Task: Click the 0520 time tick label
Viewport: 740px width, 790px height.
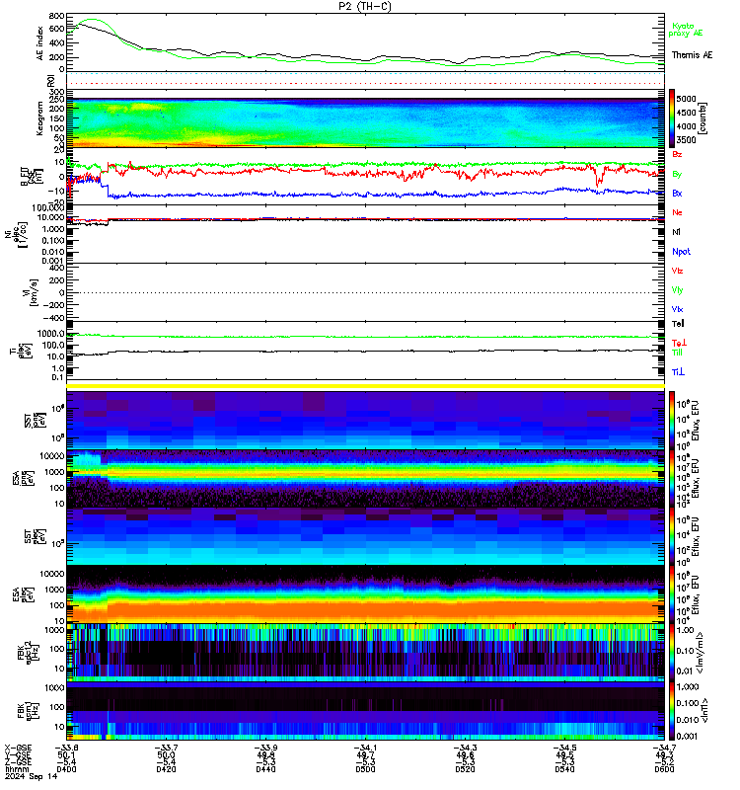Action: (x=465, y=769)
